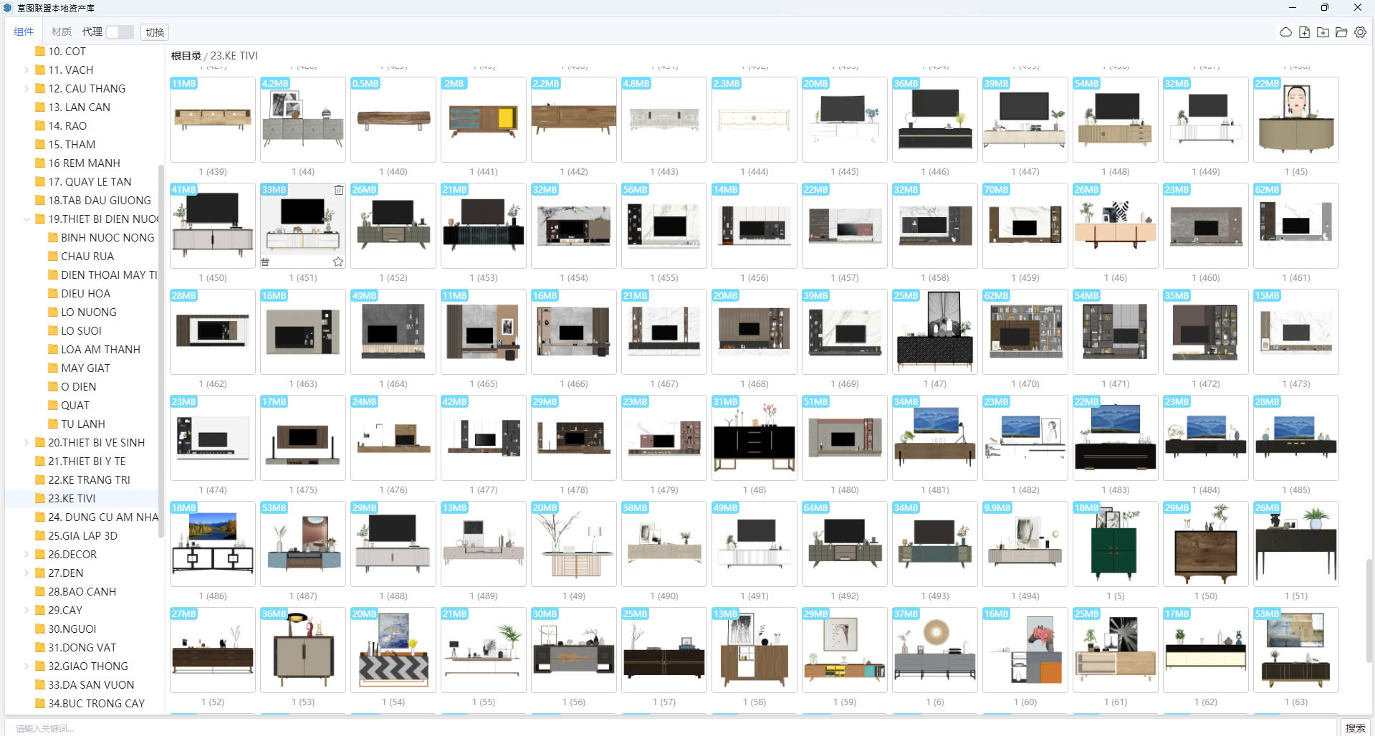Select the 22.KE TRANG TRI folder
The image size is (1375, 736).
(x=89, y=480)
